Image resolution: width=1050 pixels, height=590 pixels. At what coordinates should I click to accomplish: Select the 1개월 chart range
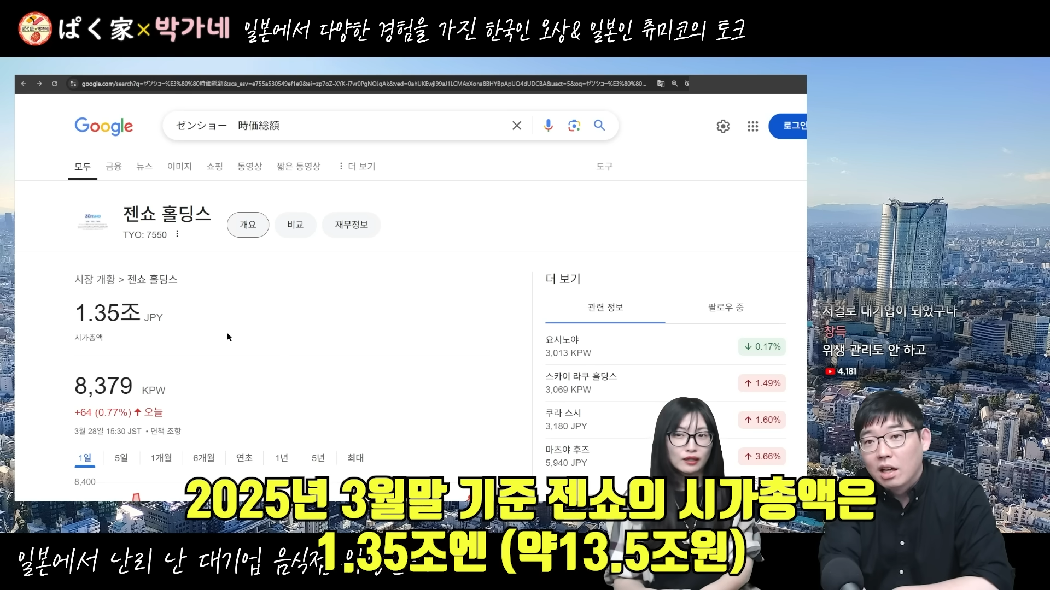[x=161, y=458]
